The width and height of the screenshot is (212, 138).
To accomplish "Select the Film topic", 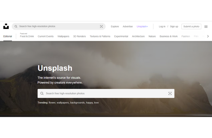I will (196, 36).
